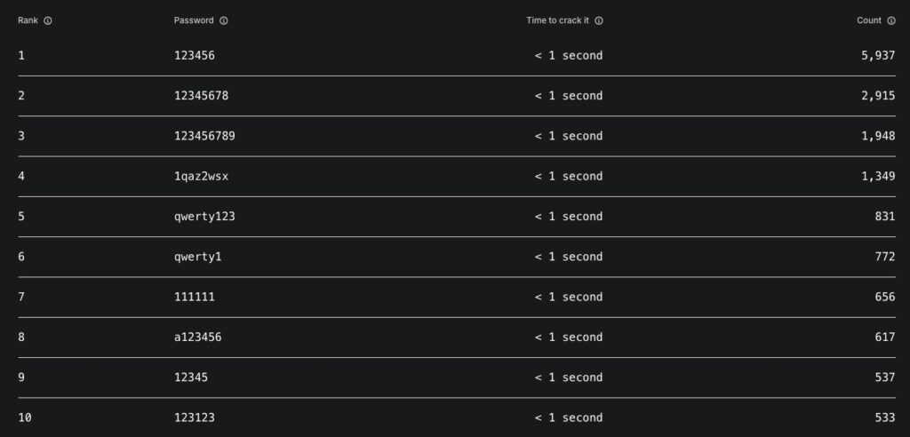Select the Password column header text
910x437 pixels.
pyautogui.click(x=194, y=20)
